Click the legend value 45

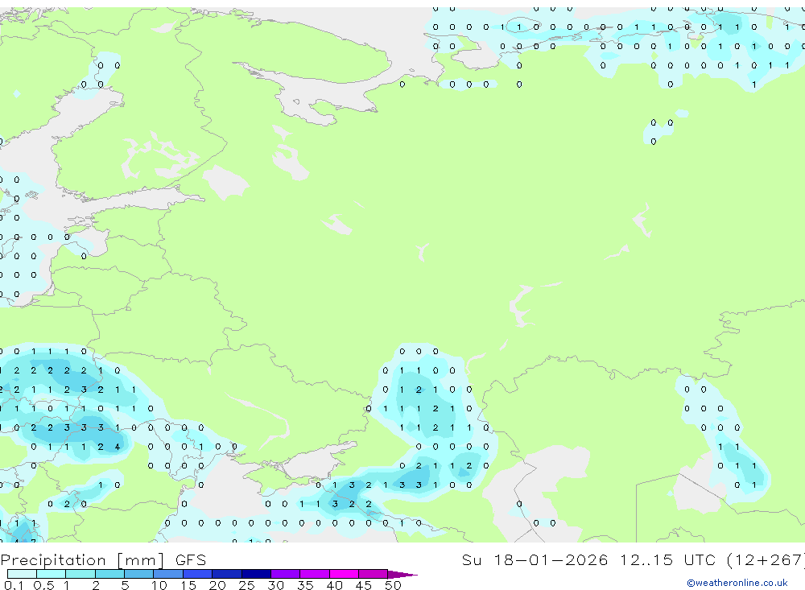pos(364,585)
